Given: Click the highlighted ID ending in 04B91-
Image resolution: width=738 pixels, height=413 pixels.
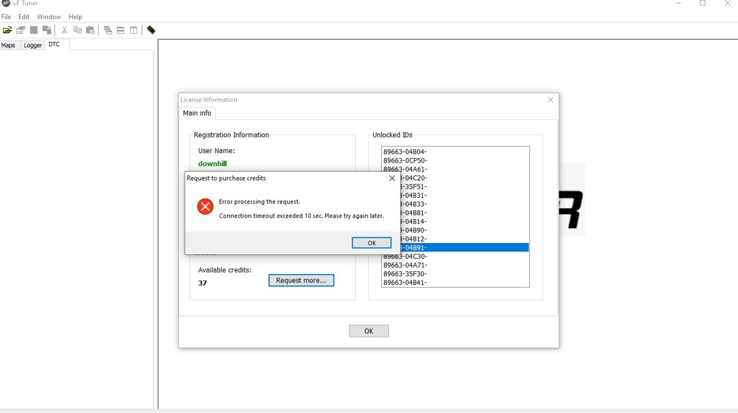Looking at the screenshot, I should pos(464,247).
